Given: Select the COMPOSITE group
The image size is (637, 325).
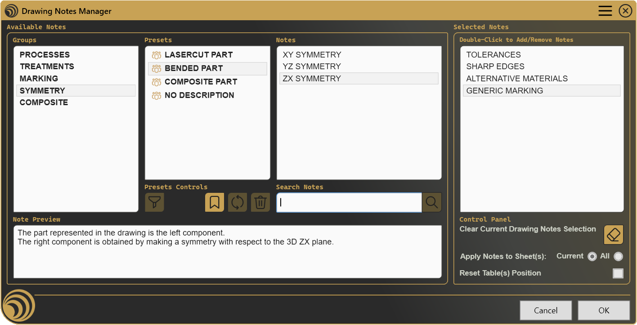Looking at the screenshot, I should (x=76, y=102).
